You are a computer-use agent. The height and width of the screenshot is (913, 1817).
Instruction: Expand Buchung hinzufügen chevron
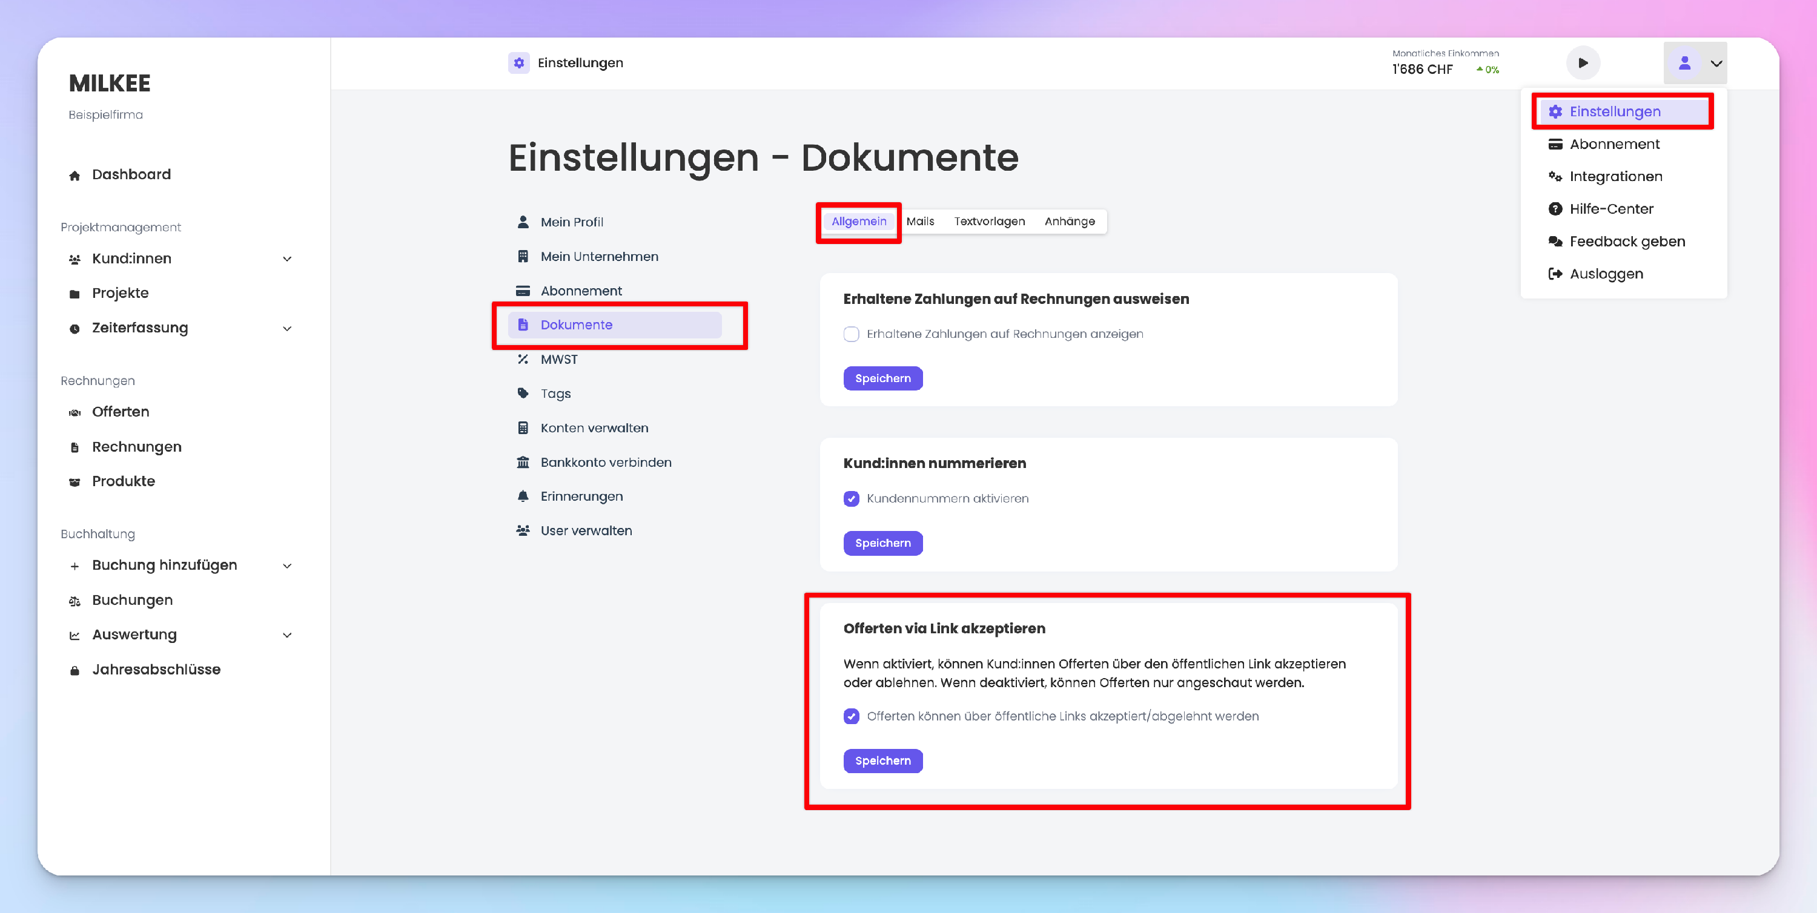click(x=287, y=565)
